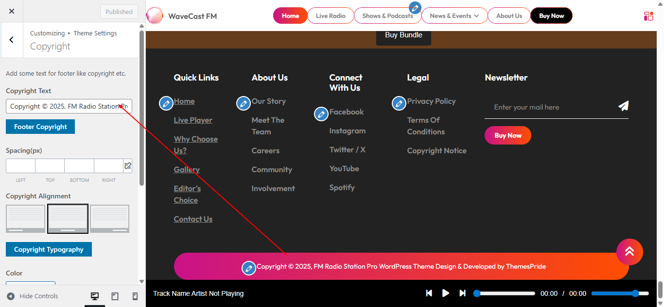Click the link-values icon beside spacing fields
The height and width of the screenshot is (307, 664).
pos(127,165)
